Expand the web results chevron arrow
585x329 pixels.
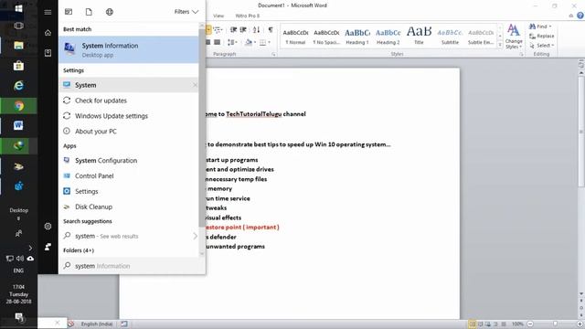[x=195, y=236]
